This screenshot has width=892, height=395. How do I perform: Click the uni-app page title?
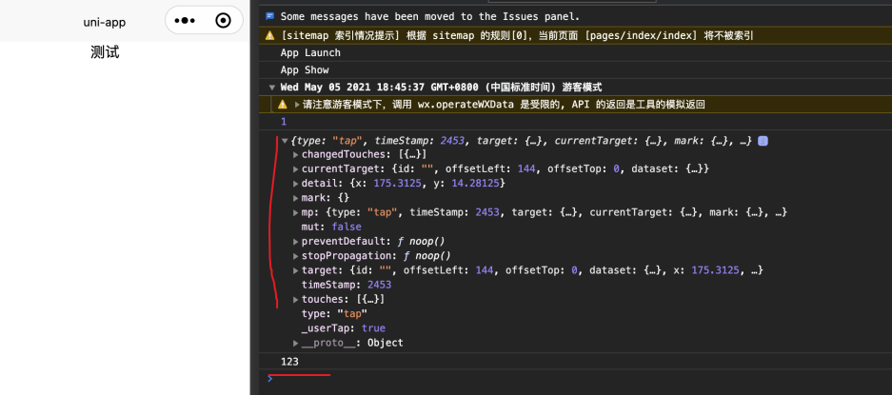coord(104,22)
